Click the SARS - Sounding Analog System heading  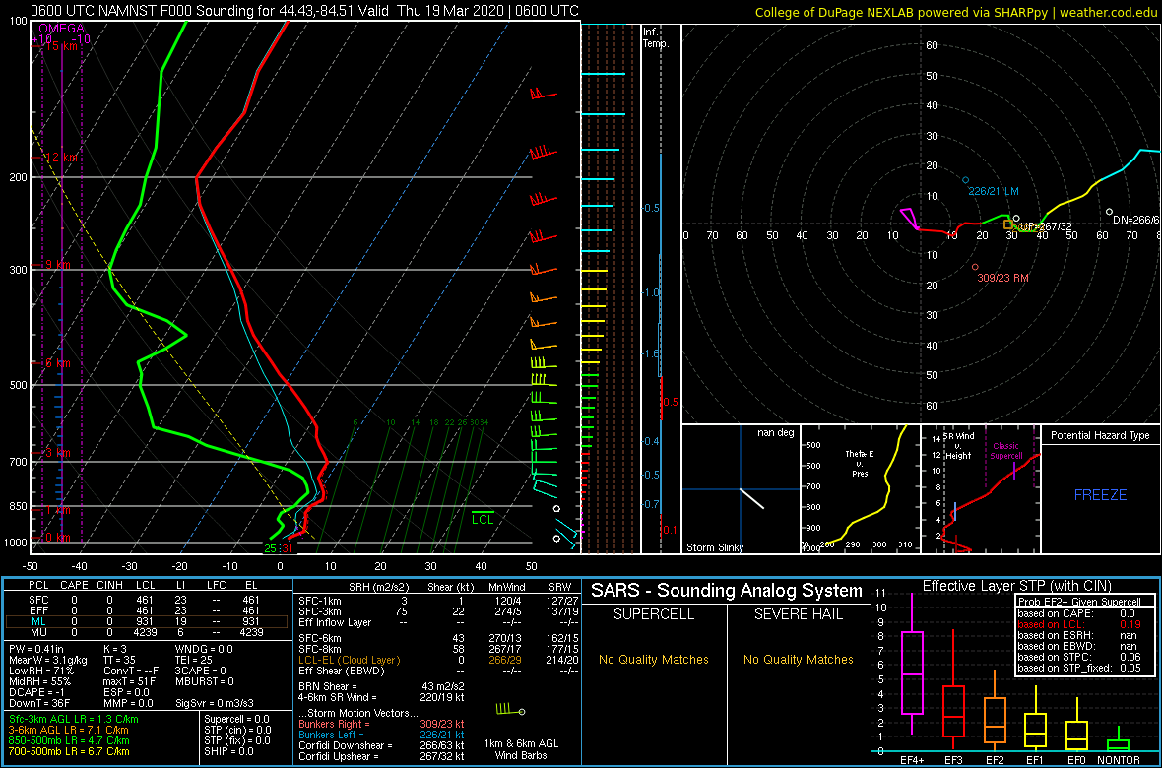tap(727, 591)
